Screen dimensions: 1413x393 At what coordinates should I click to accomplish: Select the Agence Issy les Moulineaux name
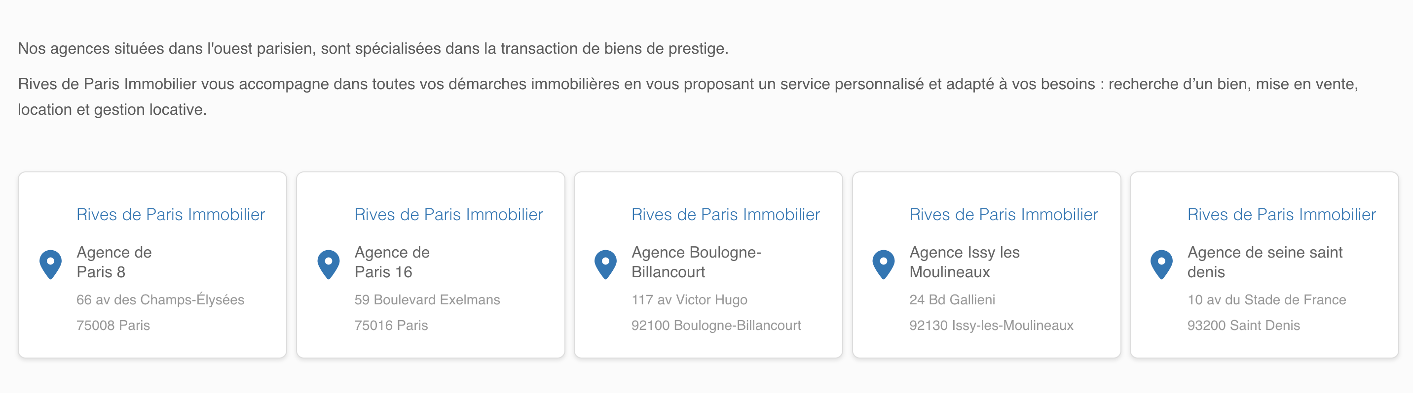click(964, 262)
